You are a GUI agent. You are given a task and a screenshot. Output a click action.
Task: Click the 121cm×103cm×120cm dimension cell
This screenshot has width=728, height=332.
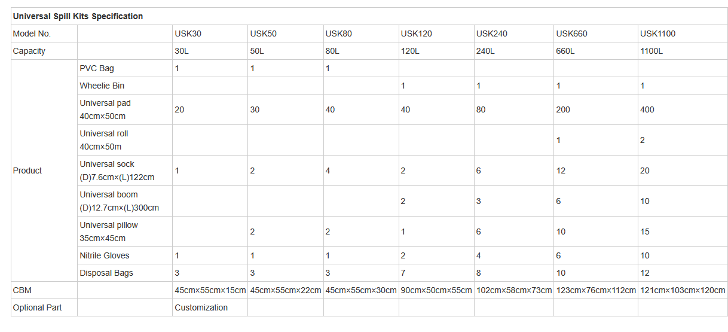pyautogui.click(x=683, y=290)
